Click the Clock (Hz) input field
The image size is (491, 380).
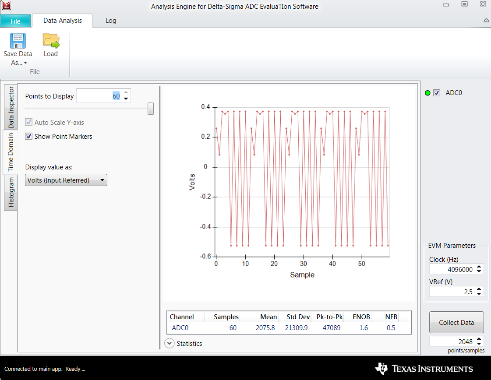click(x=452, y=269)
